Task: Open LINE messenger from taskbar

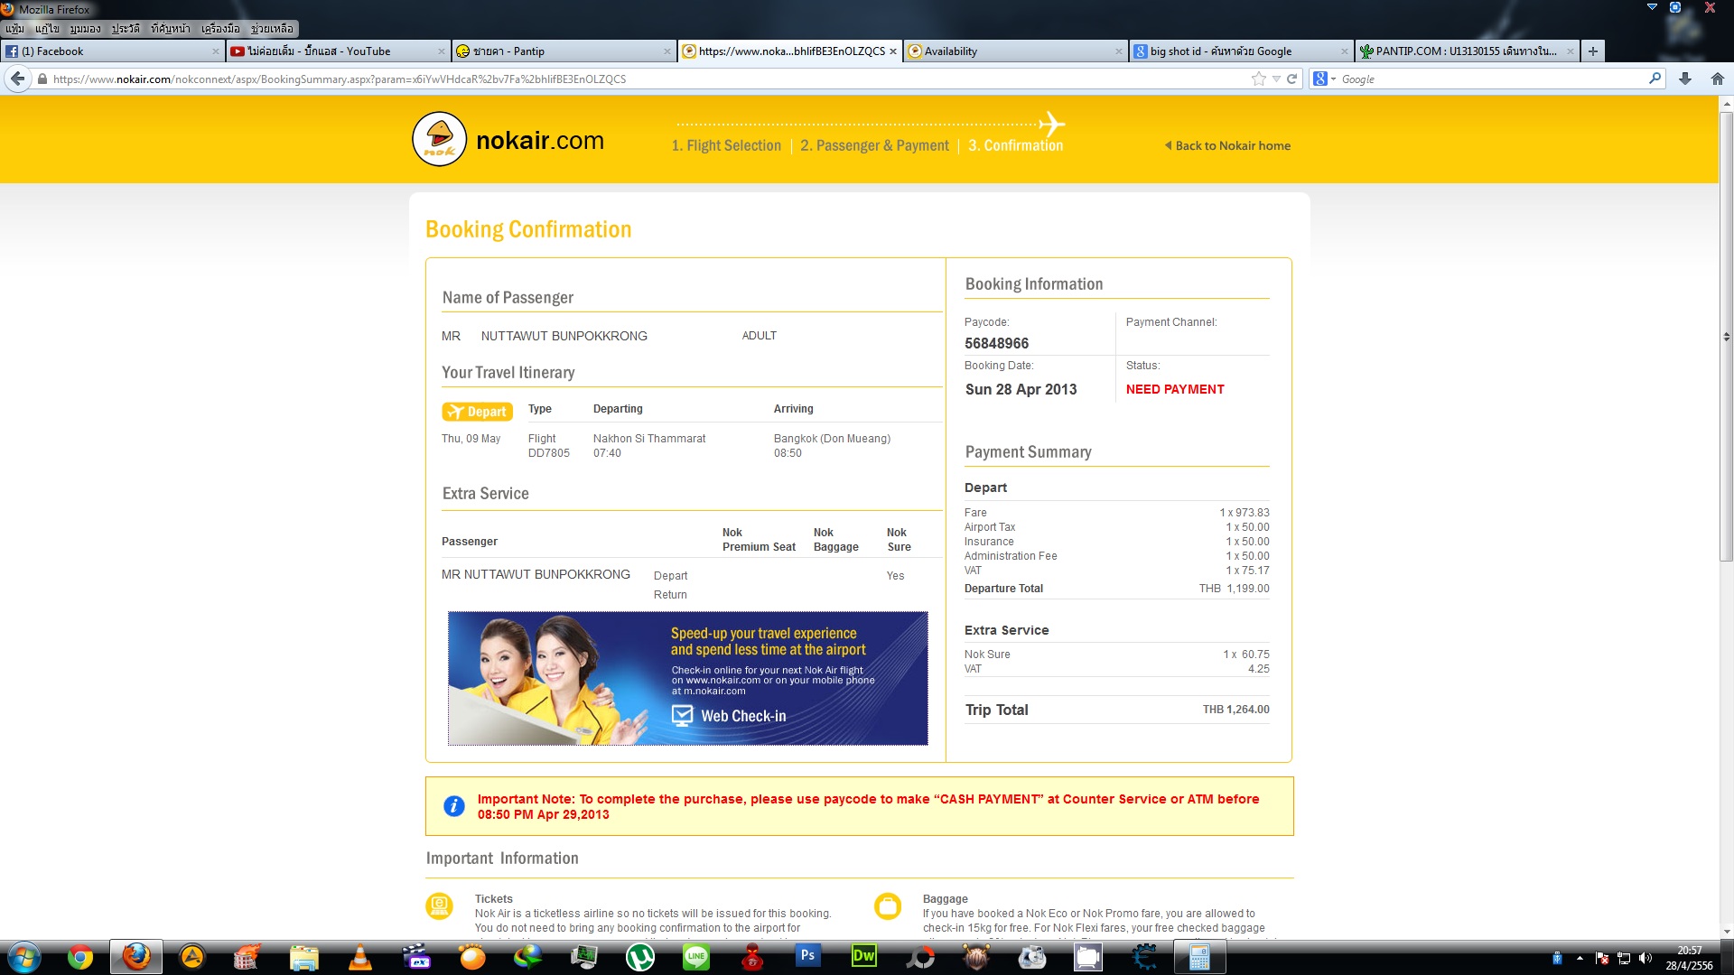Action: click(696, 957)
